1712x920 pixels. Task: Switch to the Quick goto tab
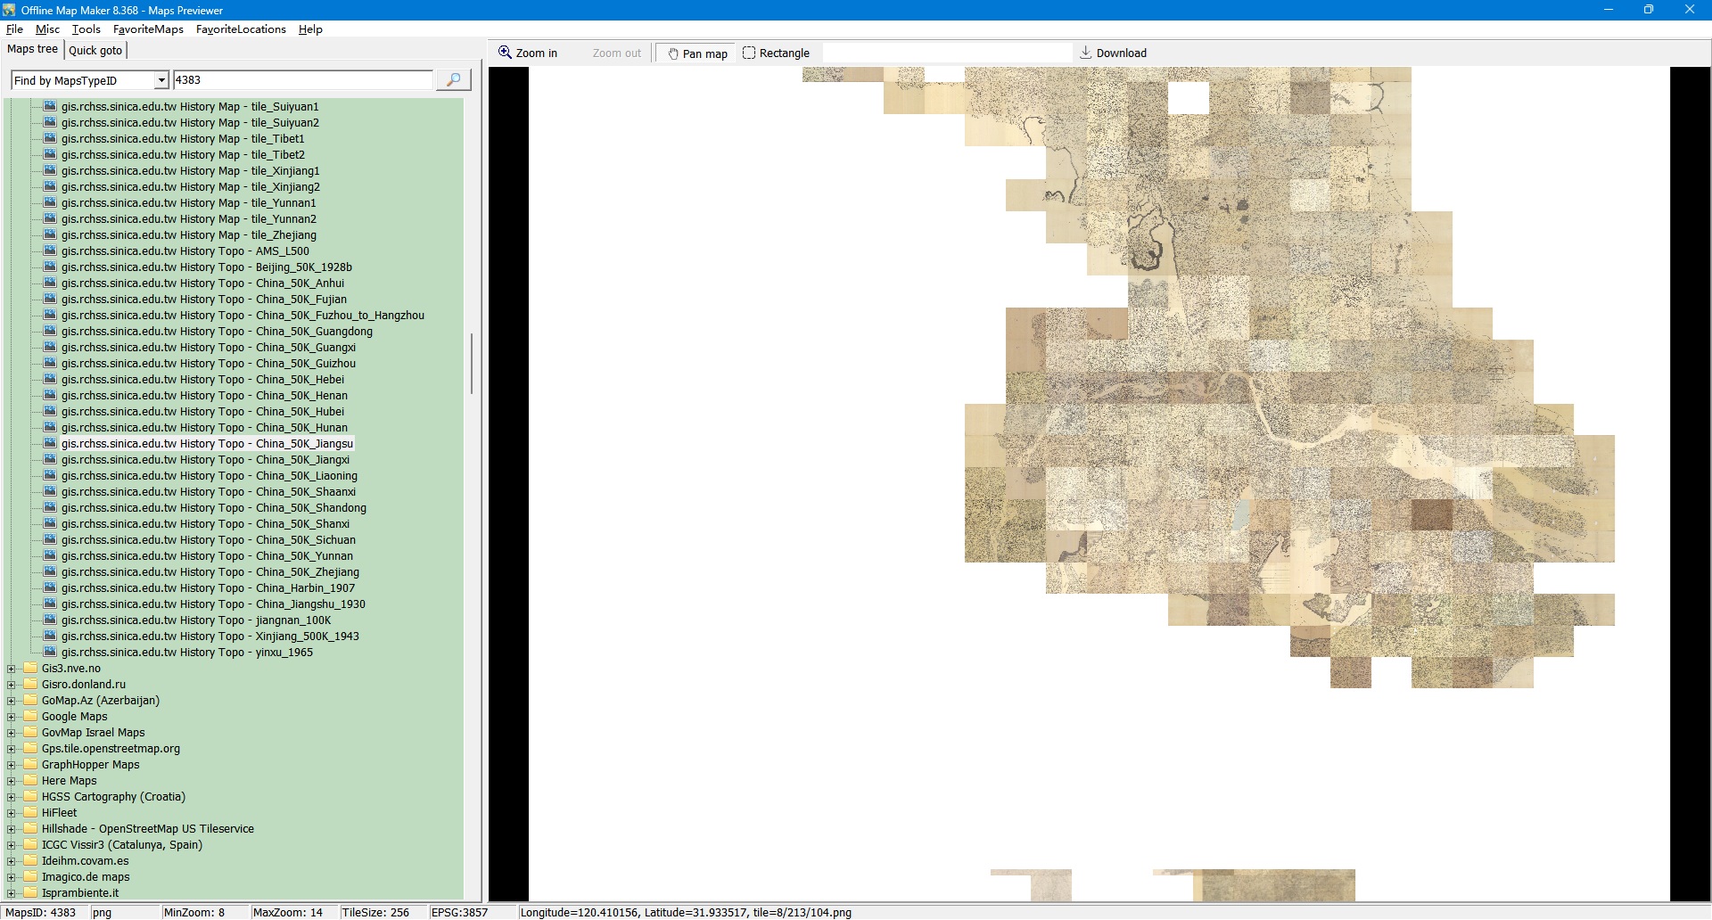coord(95,51)
